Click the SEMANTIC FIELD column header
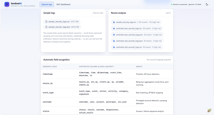The height and width of the screenshot is (115, 214). 50,66
